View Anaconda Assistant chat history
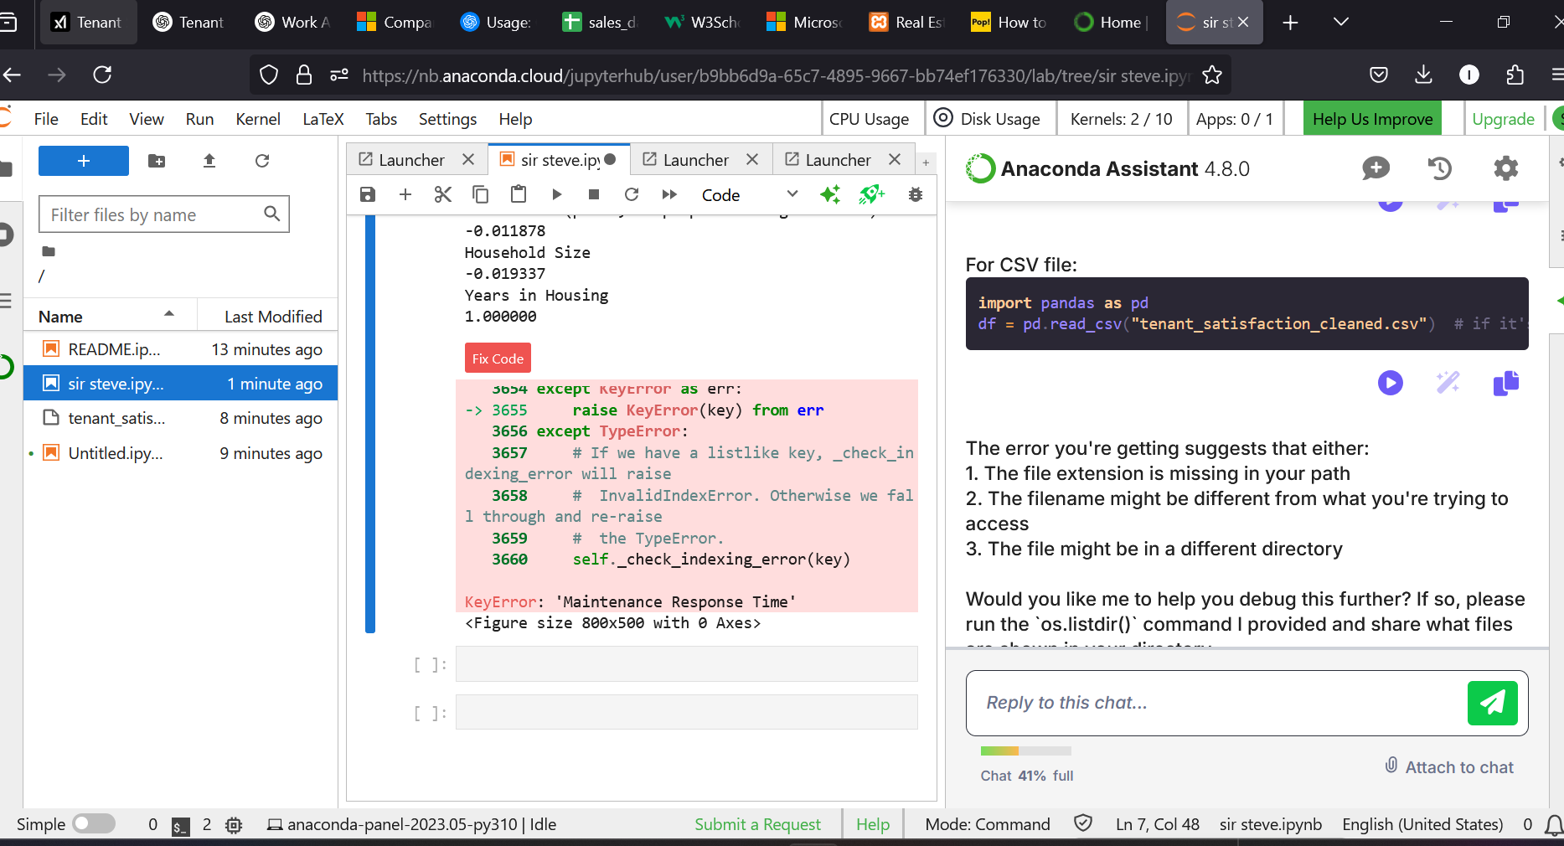The width and height of the screenshot is (1564, 846). (1439, 168)
